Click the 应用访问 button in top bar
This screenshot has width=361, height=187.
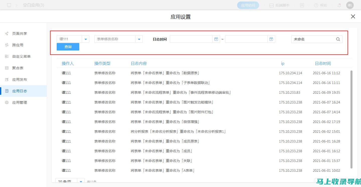pos(248,5)
